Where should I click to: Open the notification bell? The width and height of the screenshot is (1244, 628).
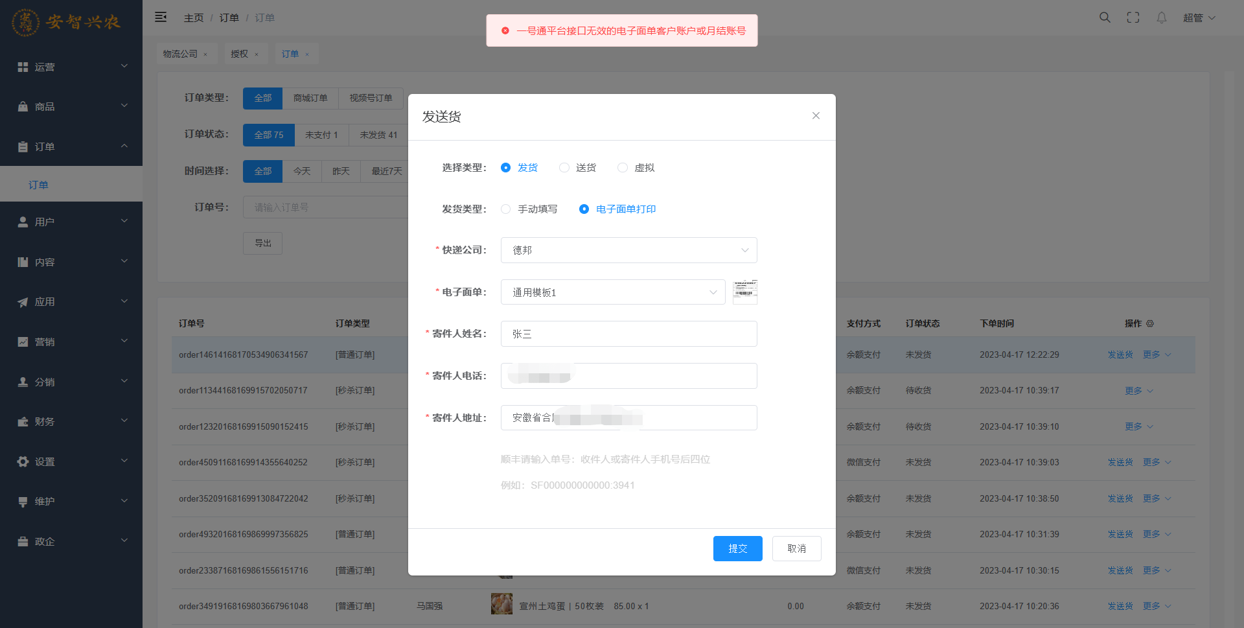pyautogui.click(x=1162, y=17)
